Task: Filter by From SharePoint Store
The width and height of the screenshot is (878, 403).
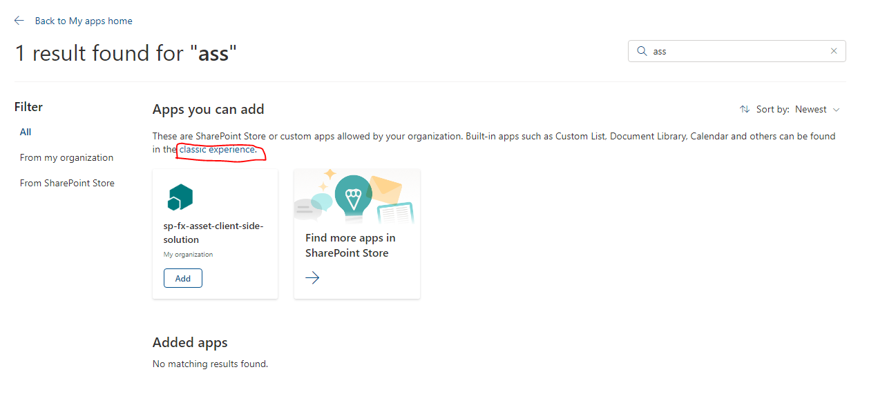Action: tap(67, 183)
